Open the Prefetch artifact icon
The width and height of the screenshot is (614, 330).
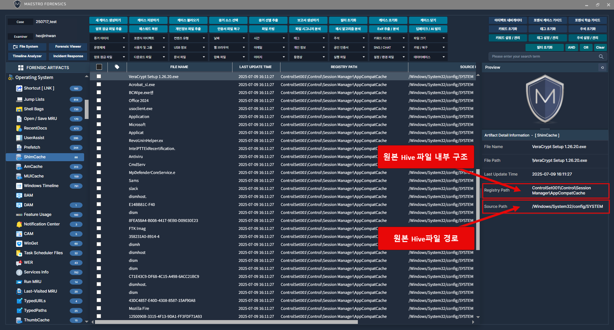[x=19, y=147]
